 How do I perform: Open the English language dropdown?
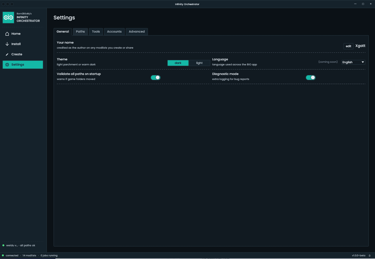[x=353, y=62]
